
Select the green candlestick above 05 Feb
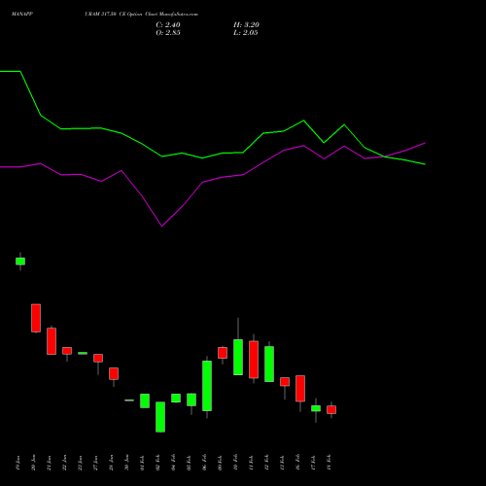(191, 399)
